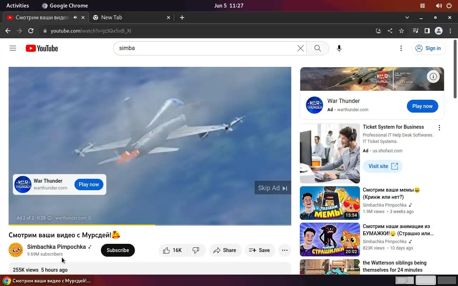This screenshot has width=458, height=286.
Task: Skip the ad in video player
Action: (273, 188)
